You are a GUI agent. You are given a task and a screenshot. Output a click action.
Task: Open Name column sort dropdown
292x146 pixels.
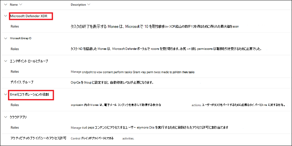[x=20, y=5]
